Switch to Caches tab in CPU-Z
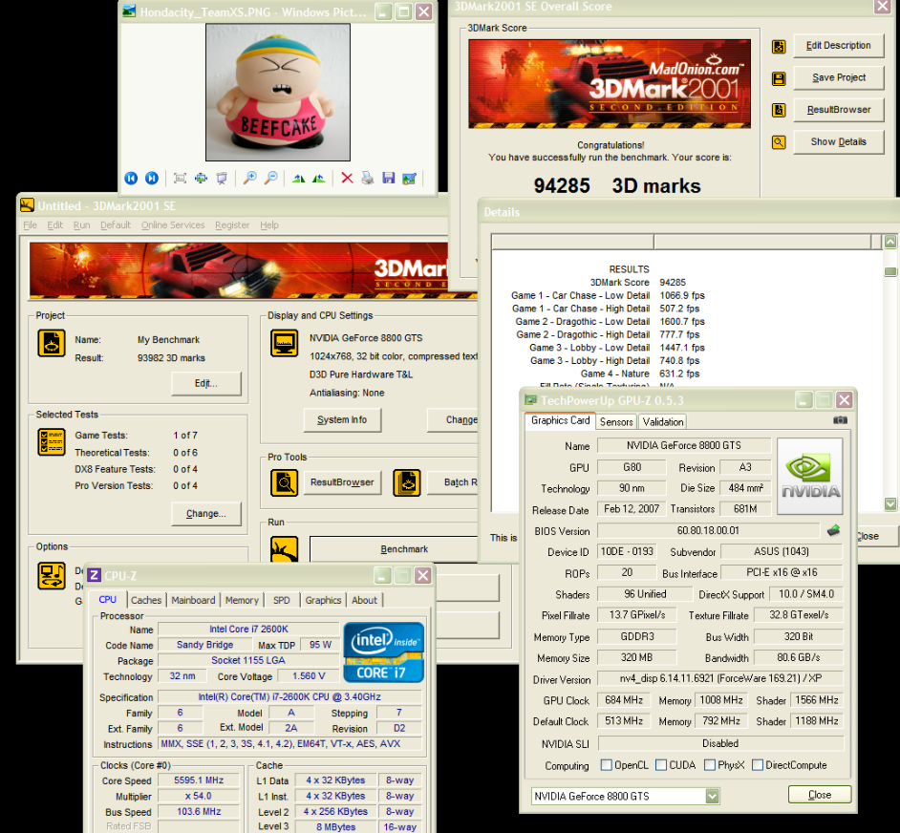900x833 pixels. (146, 600)
